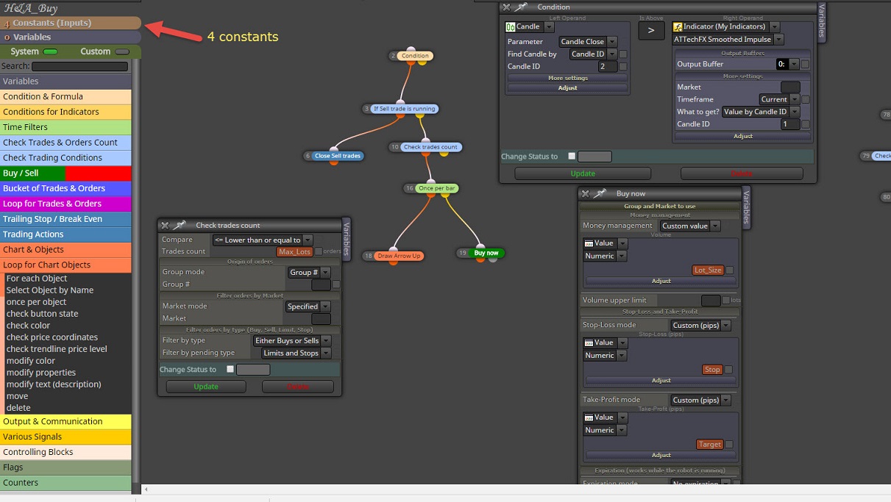Screen dimensions: 891x502
Task: Open the Take-Profit mode Custom (pips) dropdown
Action: coord(700,400)
